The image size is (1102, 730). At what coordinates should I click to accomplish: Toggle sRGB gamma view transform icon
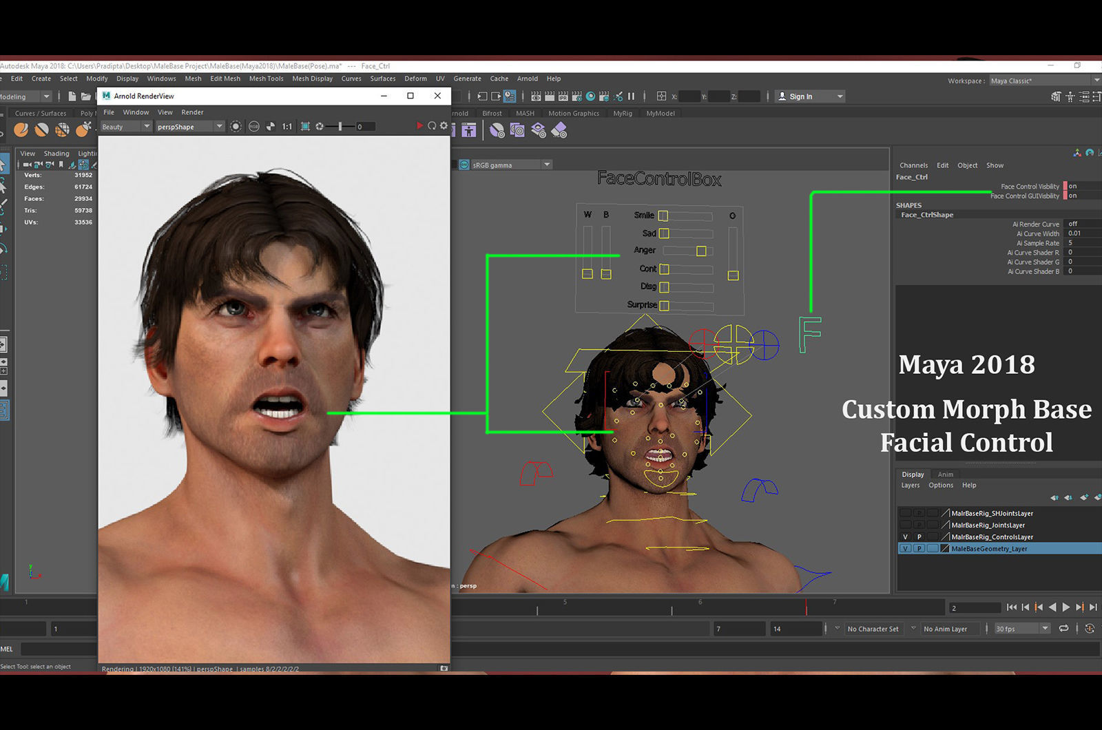464,165
